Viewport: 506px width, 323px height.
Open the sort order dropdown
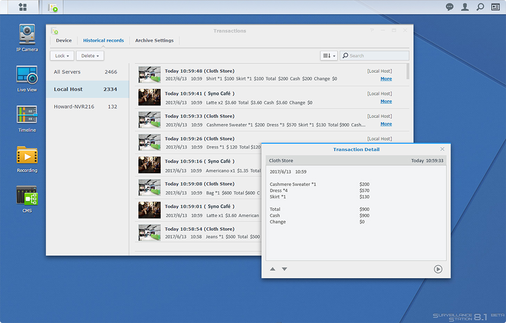329,56
